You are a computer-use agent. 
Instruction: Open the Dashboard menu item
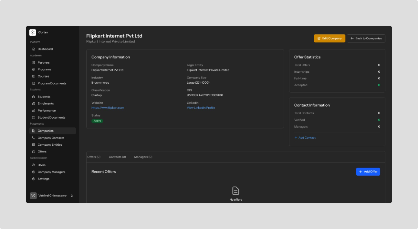53,49
